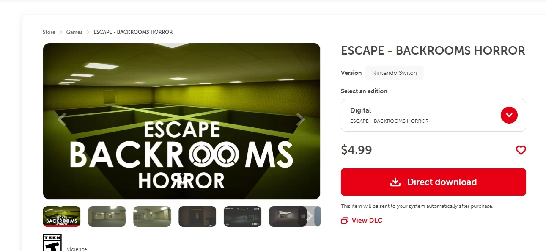Click the next image arrow on the carousel
546x251 pixels.
[301, 120]
